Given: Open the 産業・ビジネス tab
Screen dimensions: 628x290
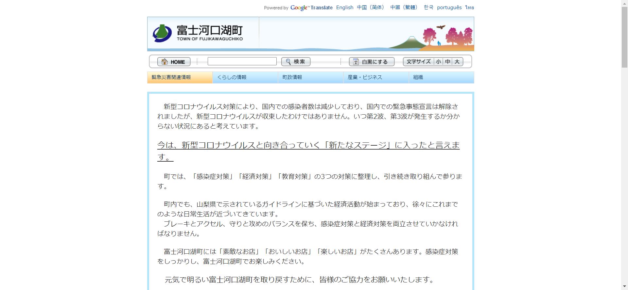Looking at the screenshot, I should pos(376,77).
